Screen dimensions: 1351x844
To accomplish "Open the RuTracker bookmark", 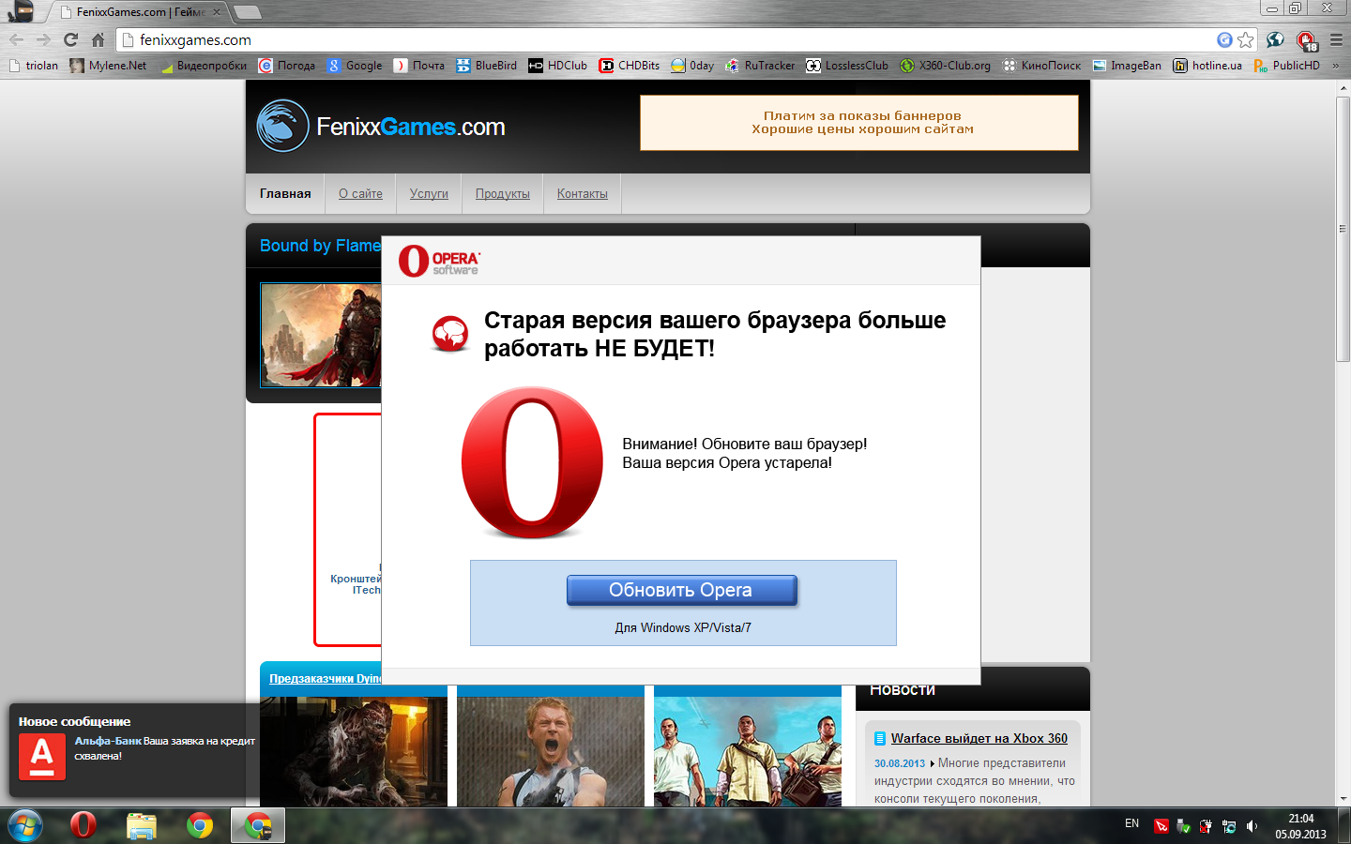I will point(760,66).
